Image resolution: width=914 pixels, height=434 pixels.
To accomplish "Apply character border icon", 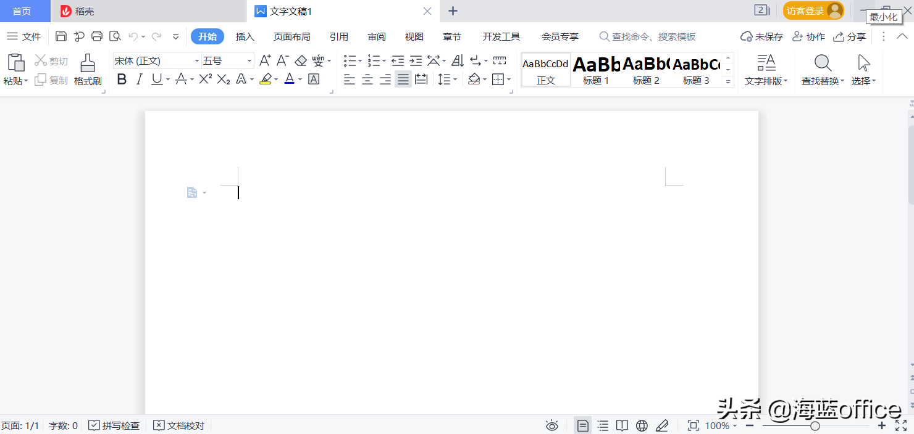I will click(314, 79).
